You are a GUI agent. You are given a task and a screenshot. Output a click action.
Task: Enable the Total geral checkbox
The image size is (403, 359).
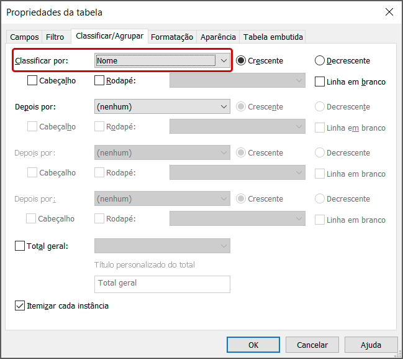(20, 246)
